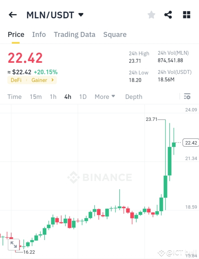This screenshot has width=199, height=259.
Task: Tap the DeFi category tag
Action: [x=16, y=80]
